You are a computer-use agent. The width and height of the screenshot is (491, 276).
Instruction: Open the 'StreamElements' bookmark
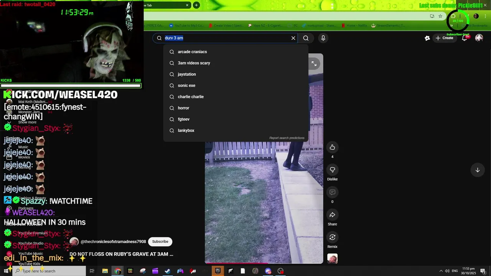point(388,26)
